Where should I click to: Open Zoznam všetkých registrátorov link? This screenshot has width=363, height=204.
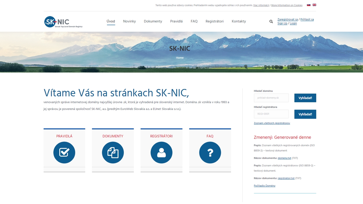click(272, 123)
